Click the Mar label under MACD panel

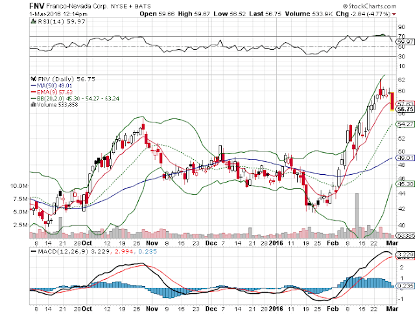[x=392, y=308]
